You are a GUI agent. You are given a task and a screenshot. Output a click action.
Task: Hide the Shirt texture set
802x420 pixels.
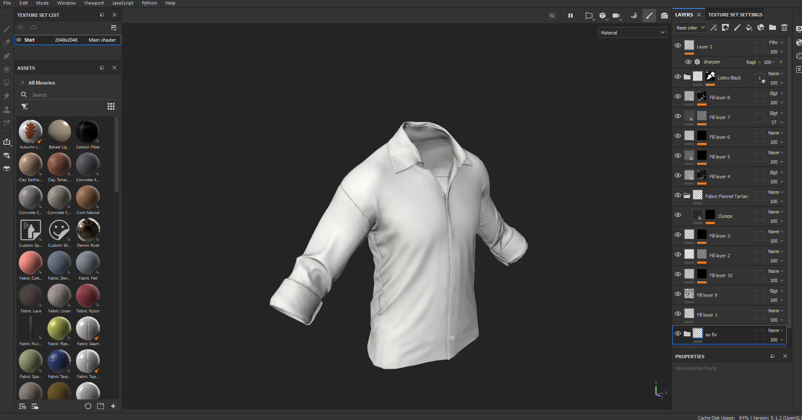click(x=19, y=40)
